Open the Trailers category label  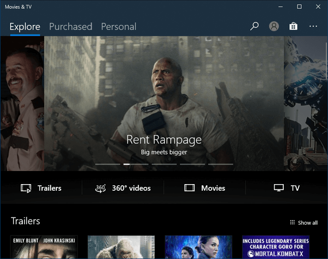[49, 188]
